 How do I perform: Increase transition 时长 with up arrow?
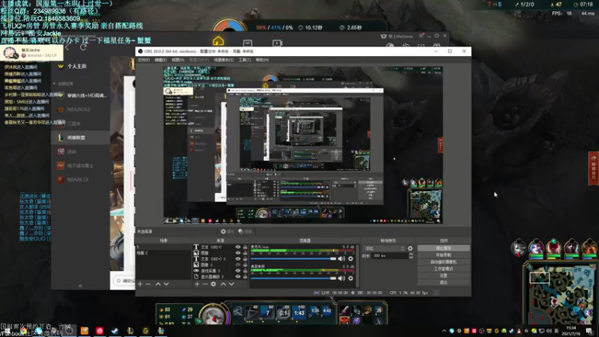[x=410, y=254]
